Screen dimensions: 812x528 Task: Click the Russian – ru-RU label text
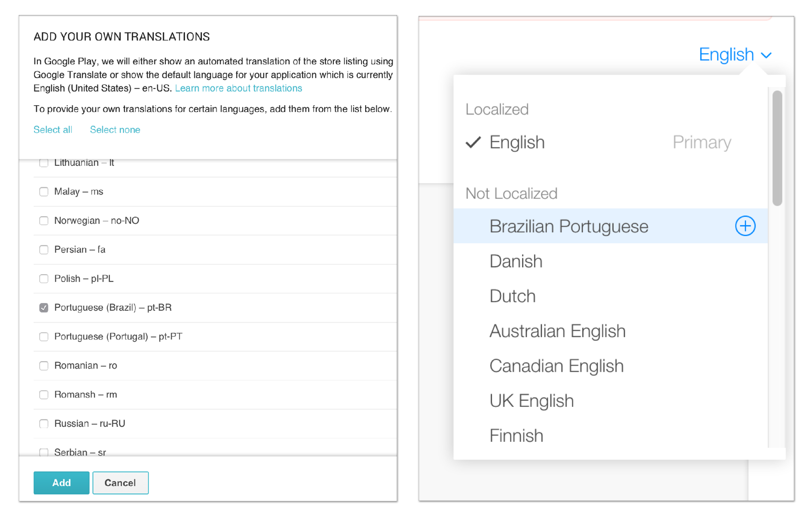click(x=90, y=424)
